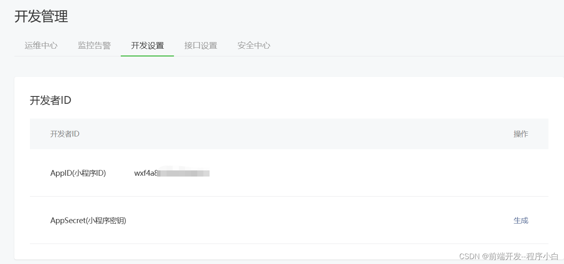The image size is (564, 264).
Task: Click the blurred AppID portion
Action: (x=184, y=172)
